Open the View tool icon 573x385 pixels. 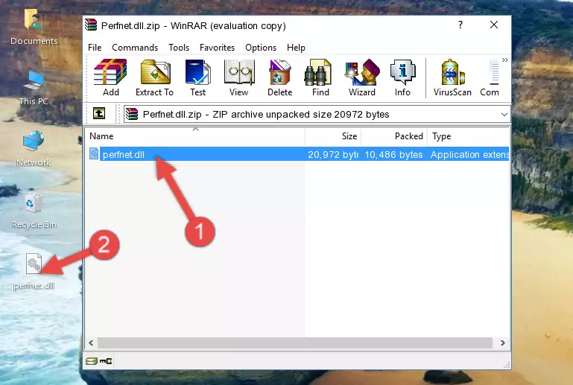pyautogui.click(x=239, y=77)
